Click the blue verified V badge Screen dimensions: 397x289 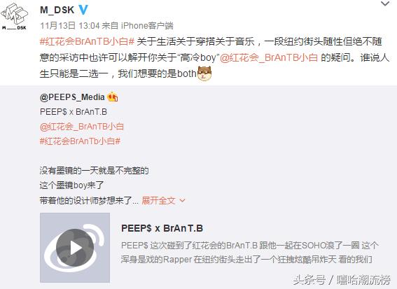83,10
